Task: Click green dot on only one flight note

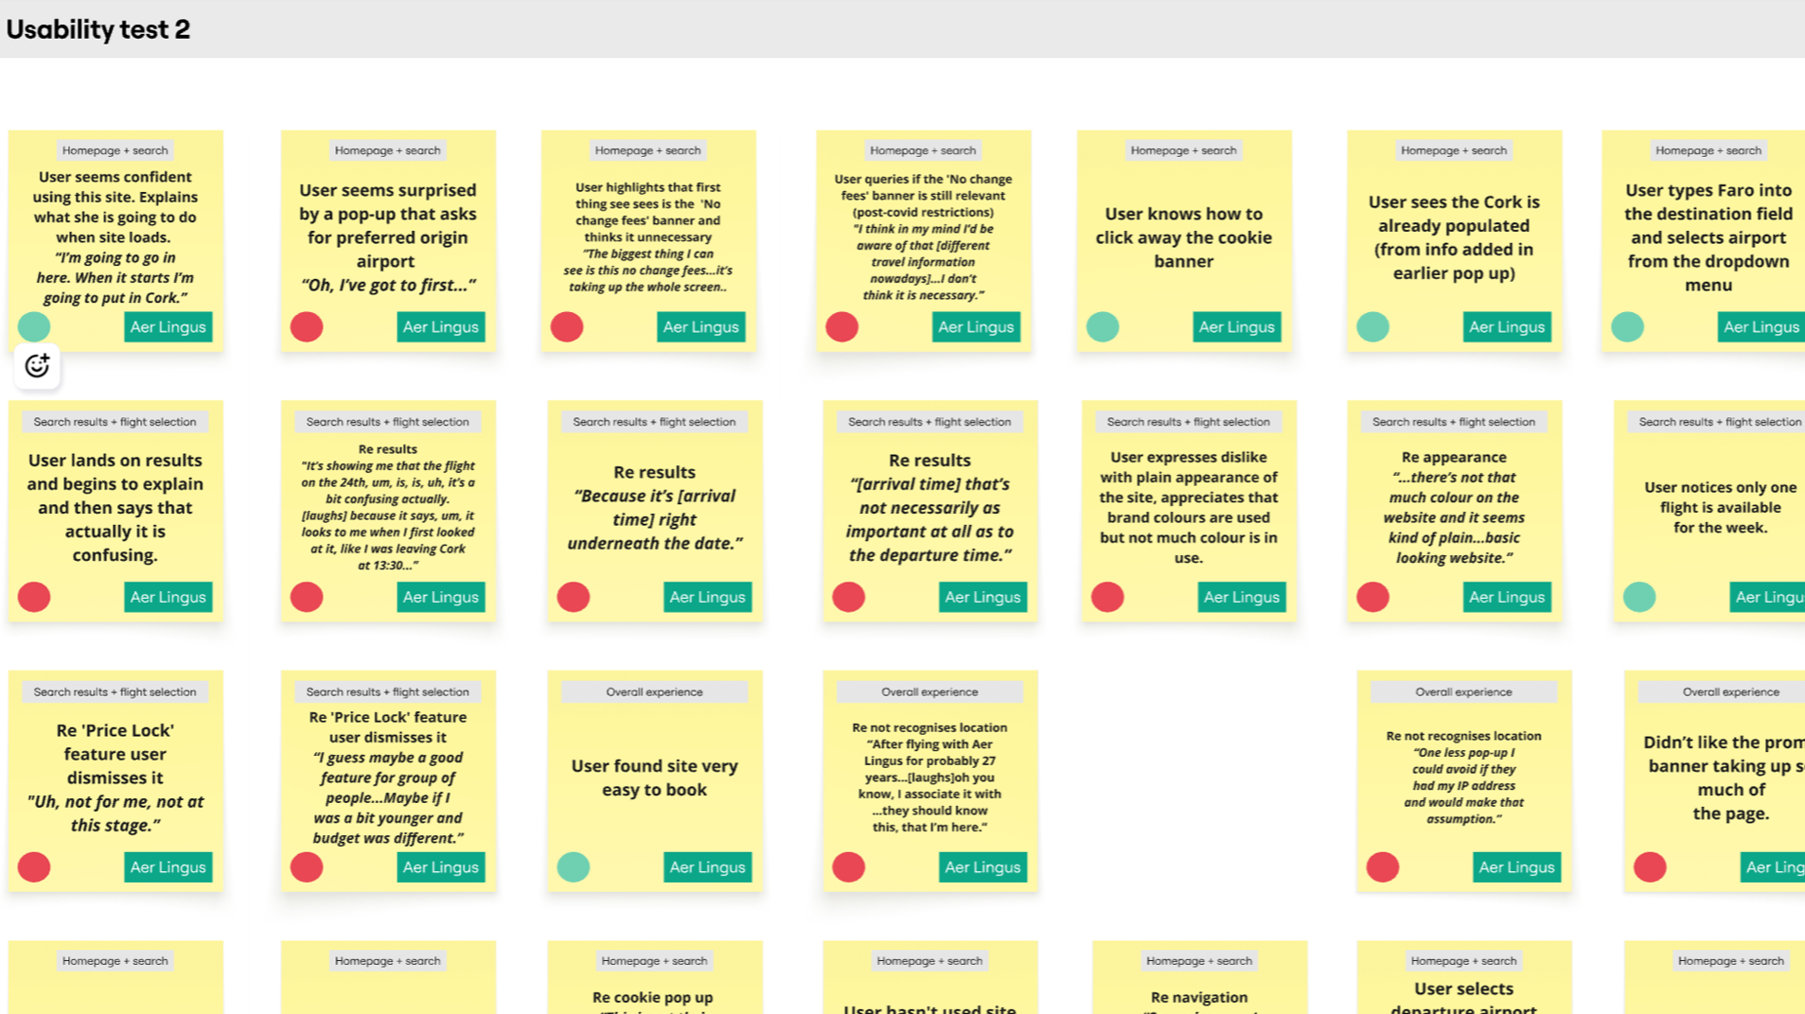Action: point(1640,597)
